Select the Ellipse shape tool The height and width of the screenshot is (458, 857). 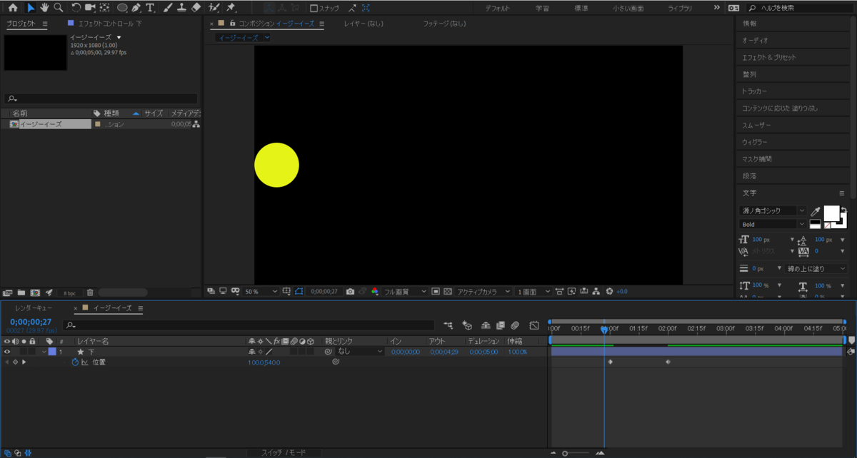tap(122, 8)
